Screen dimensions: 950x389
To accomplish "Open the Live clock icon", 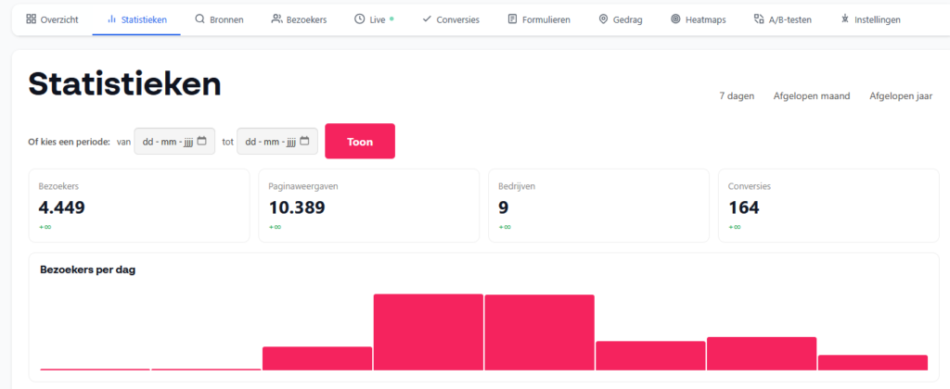I will [359, 19].
